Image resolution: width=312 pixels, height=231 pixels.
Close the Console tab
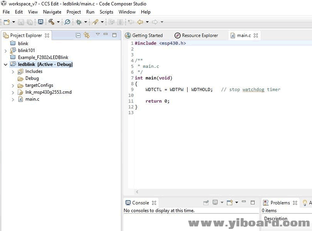pos(154,203)
